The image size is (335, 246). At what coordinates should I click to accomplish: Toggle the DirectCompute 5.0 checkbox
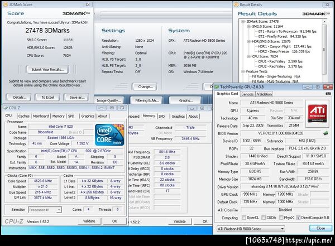point(299,218)
